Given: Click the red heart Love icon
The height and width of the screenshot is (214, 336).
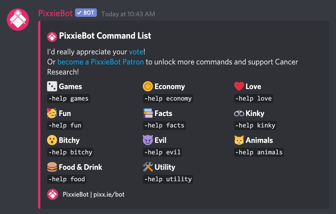Looking at the screenshot, I should [x=239, y=86].
